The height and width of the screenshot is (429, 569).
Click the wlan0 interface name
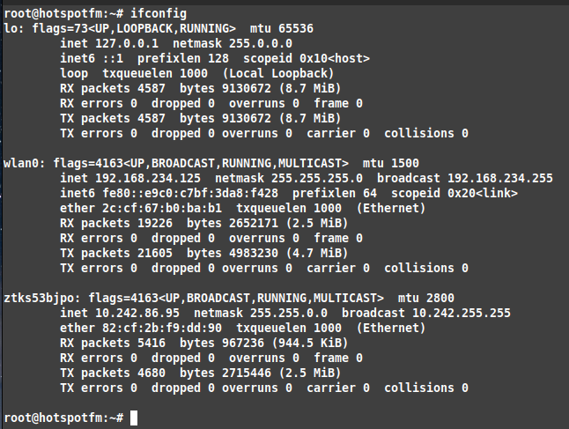pos(21,163)
